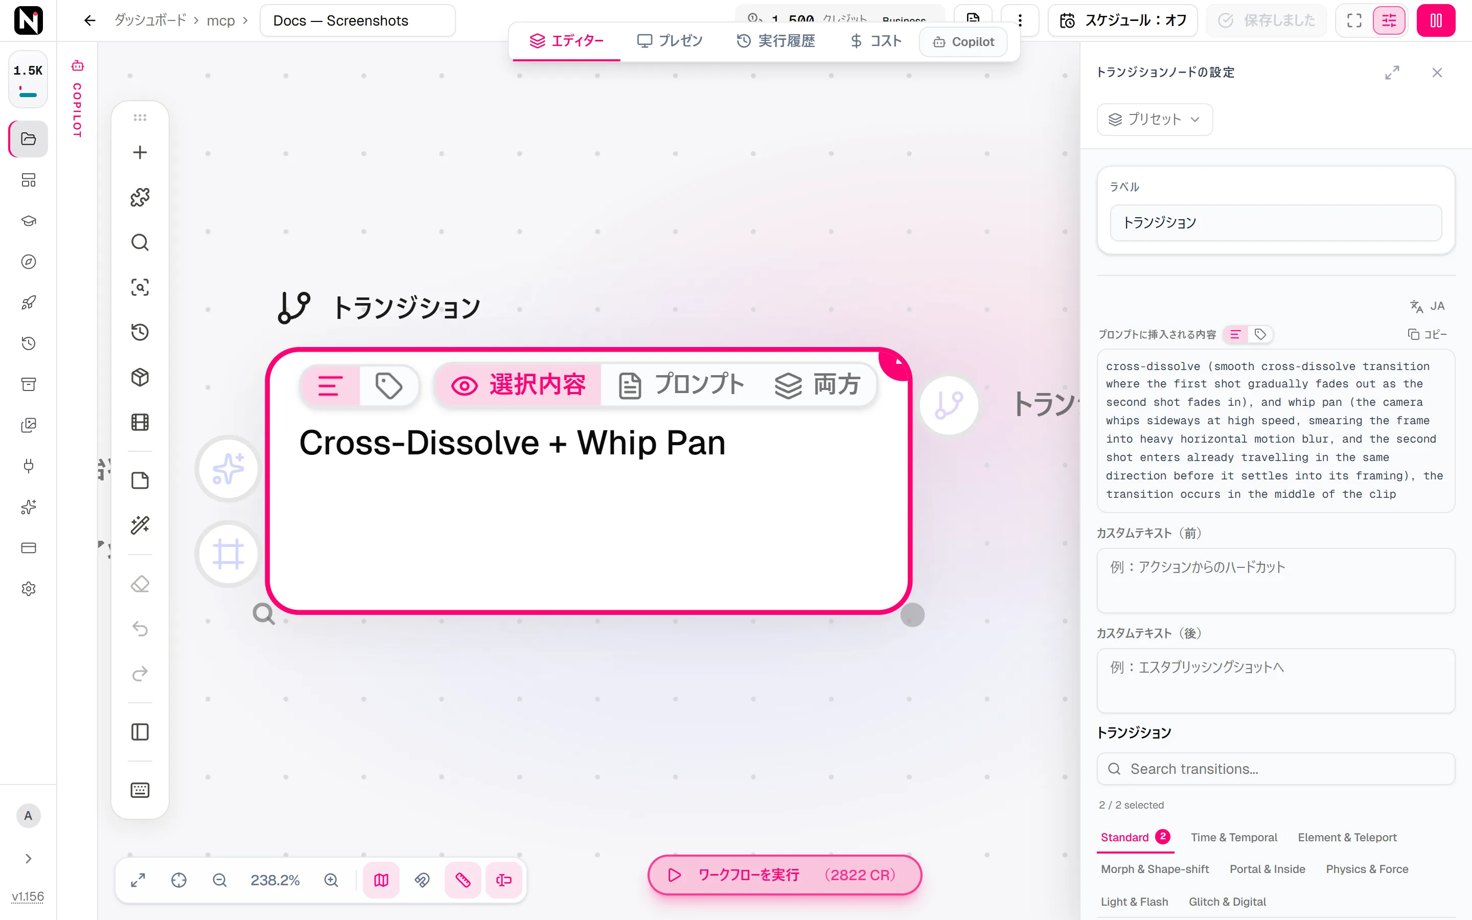1472x920 pixels.
Task: Add a sticky note from palette
Action: coord(140,480)
